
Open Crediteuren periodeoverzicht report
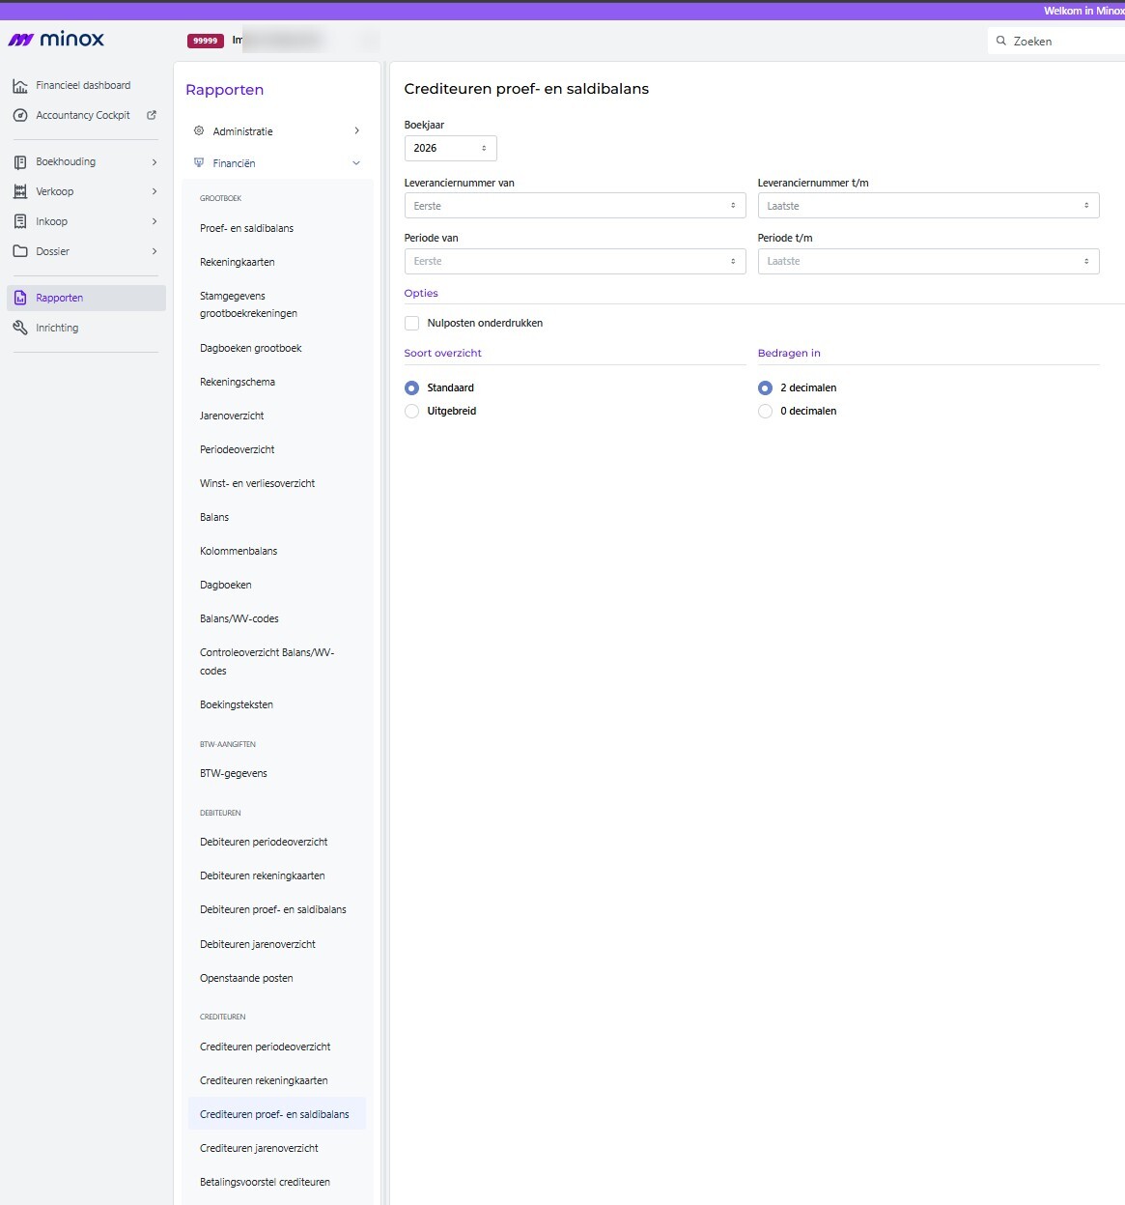point(266,1047)
